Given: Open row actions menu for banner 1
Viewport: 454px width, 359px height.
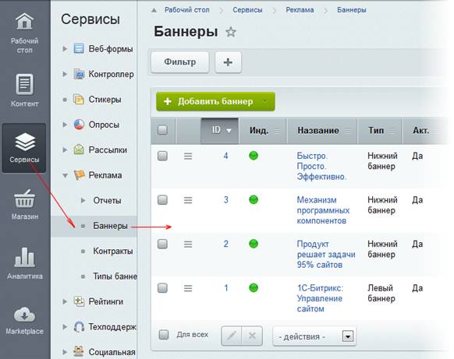Looking at the screenshot, I should coord(188,288).
